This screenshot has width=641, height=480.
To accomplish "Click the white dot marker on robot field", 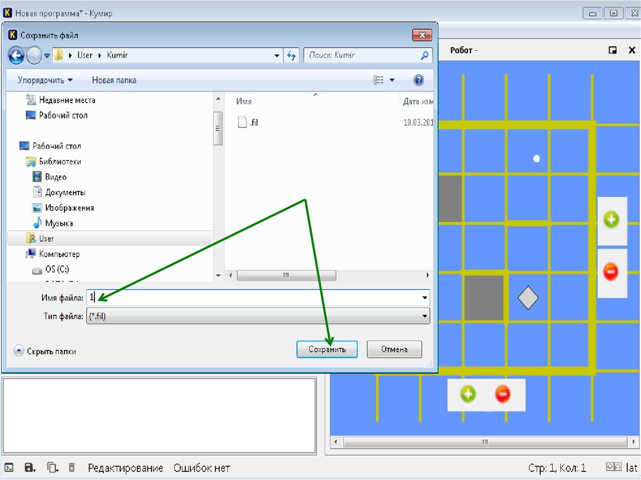I will pos(536,158).
